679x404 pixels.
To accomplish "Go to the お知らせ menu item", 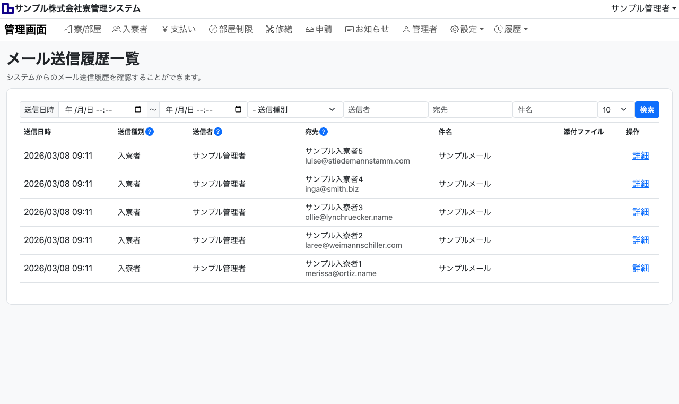I will [x=367, y=30].
